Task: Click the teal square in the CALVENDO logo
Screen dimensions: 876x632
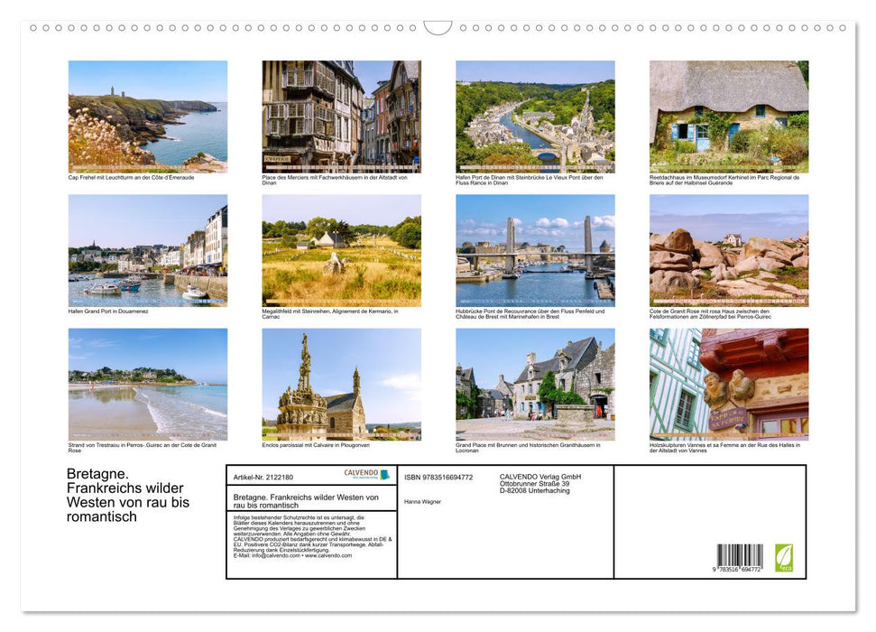Action: tap(385, 474)
